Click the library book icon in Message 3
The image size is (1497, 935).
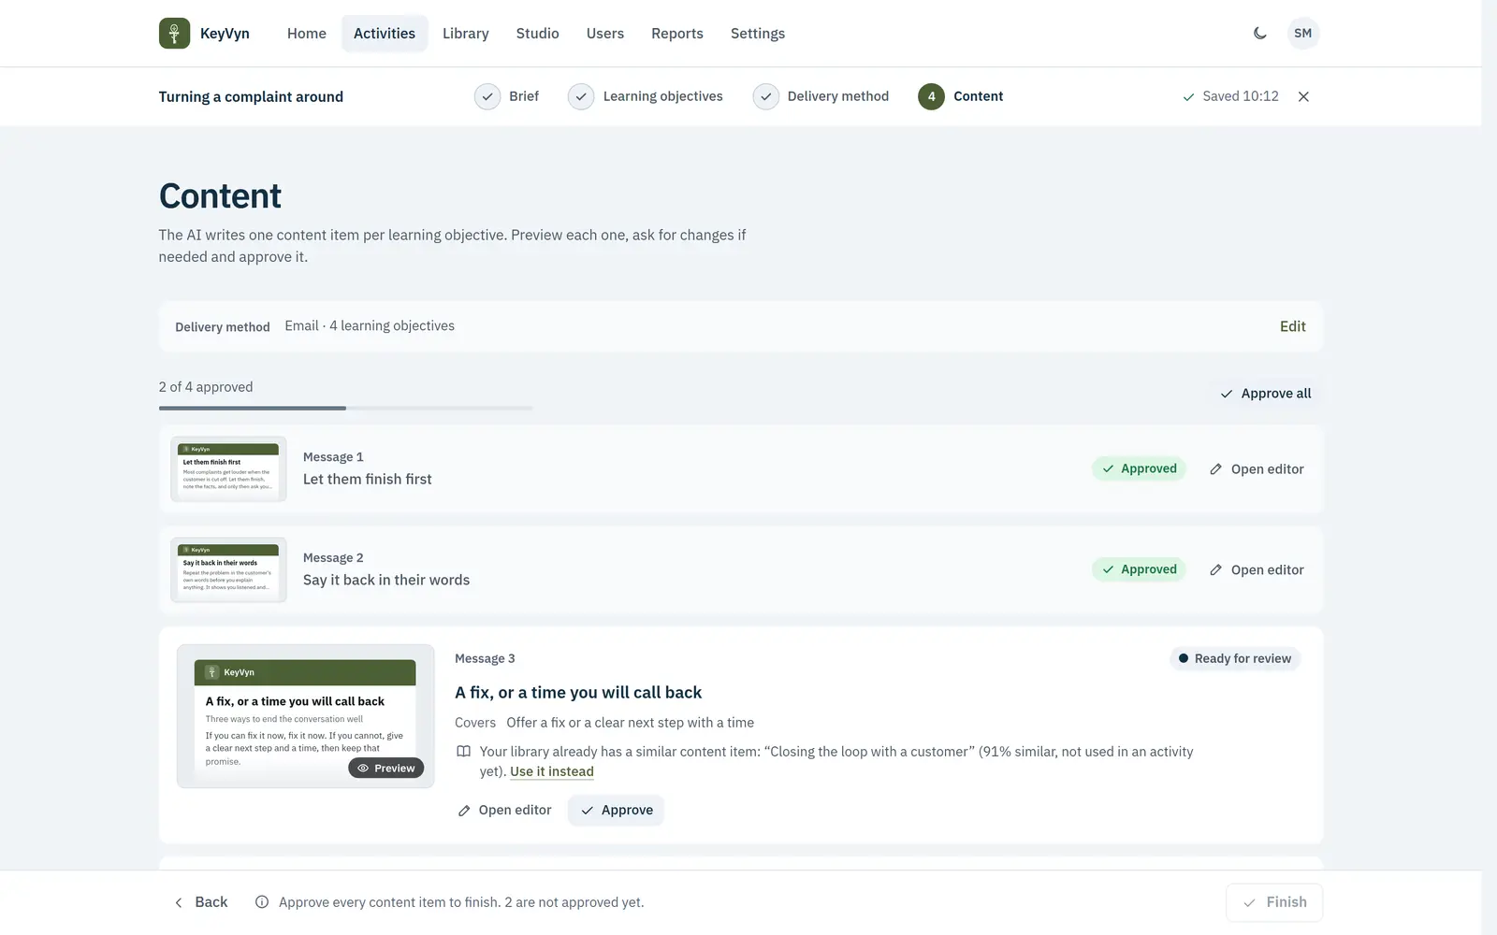click(x=463, y=752)
